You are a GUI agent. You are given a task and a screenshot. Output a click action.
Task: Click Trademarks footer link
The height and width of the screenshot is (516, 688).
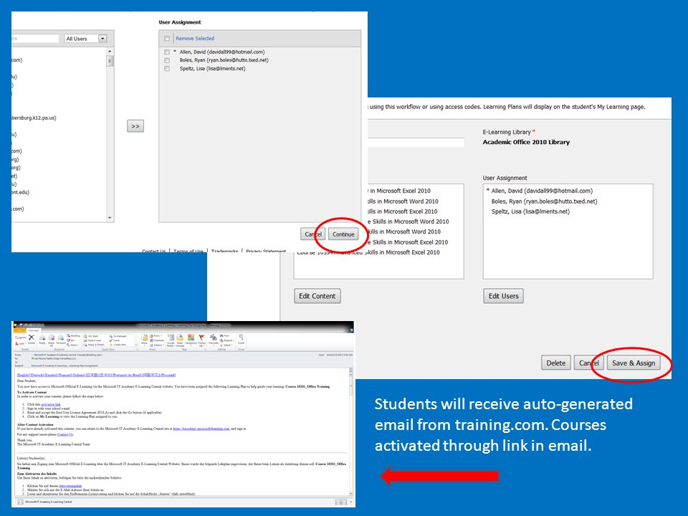[224, 251]
